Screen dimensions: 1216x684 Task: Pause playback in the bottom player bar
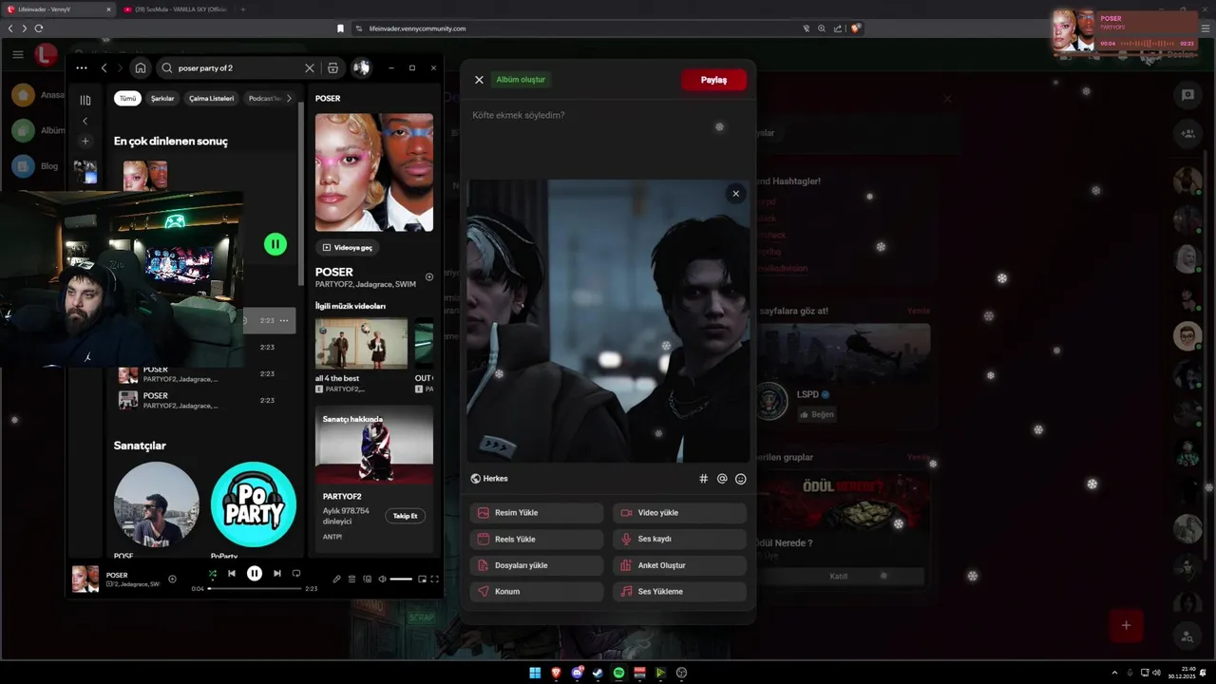[x=255, y=573]
